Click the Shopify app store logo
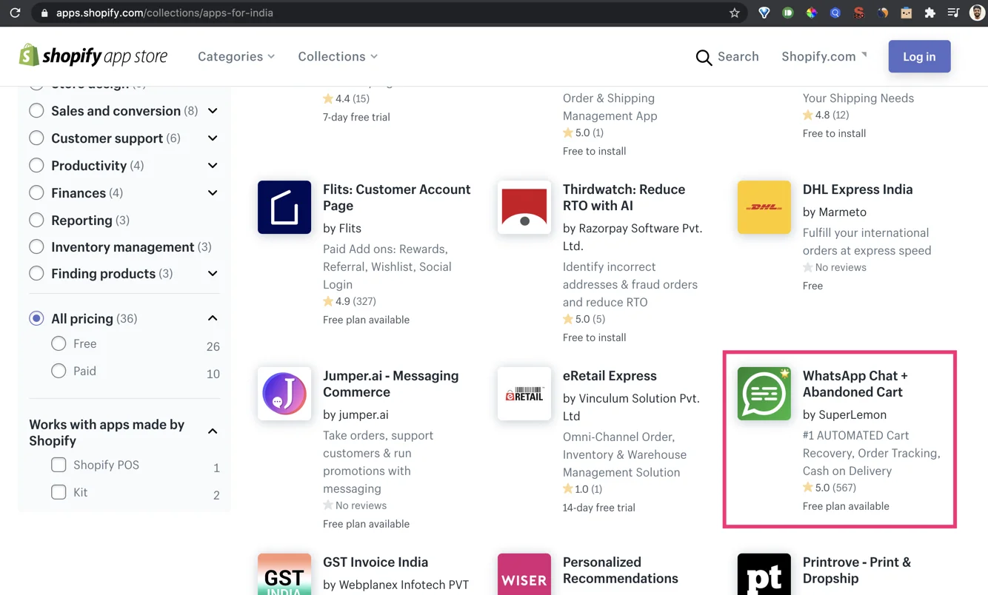Screen dimensions: 988x595 pos(93,56)
